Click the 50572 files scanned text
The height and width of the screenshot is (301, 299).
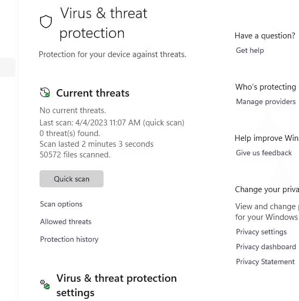[x=75, y=155]
